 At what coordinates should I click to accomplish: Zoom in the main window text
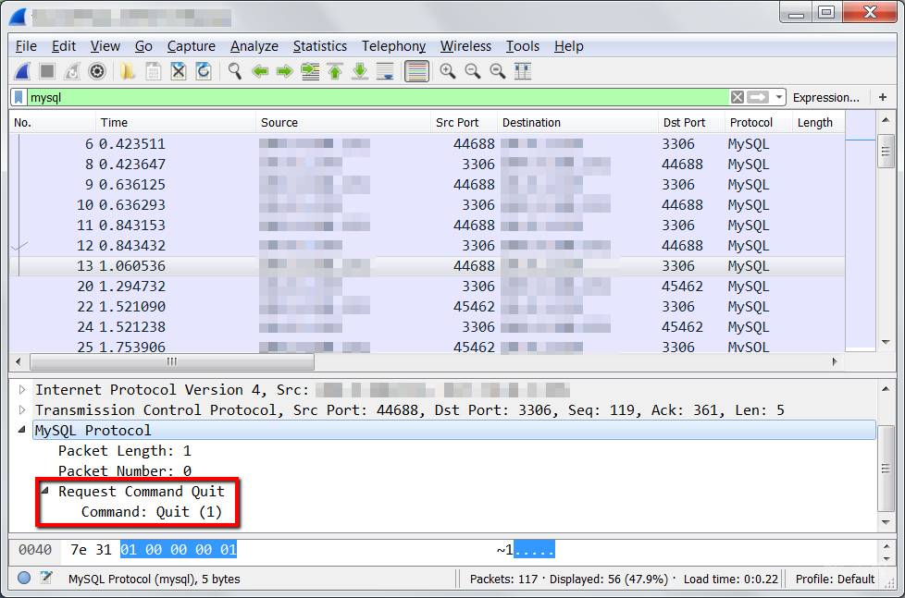pos(447,71)
